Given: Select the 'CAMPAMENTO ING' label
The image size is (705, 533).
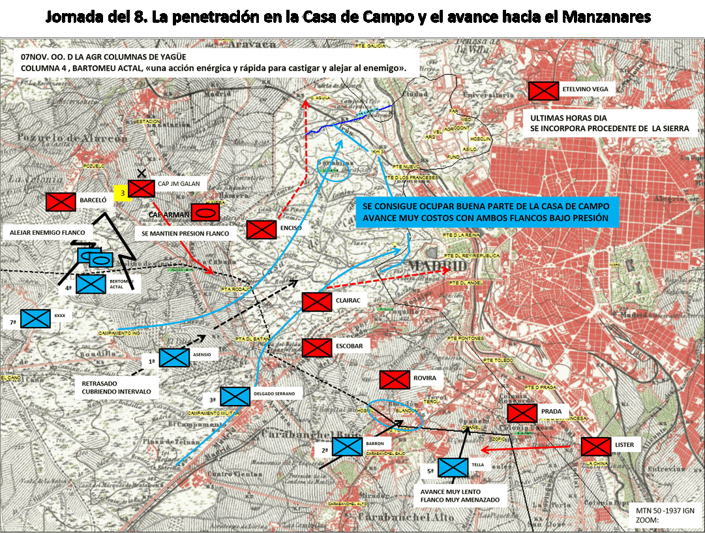Looking at the screenshot, I should pos(119,333).
